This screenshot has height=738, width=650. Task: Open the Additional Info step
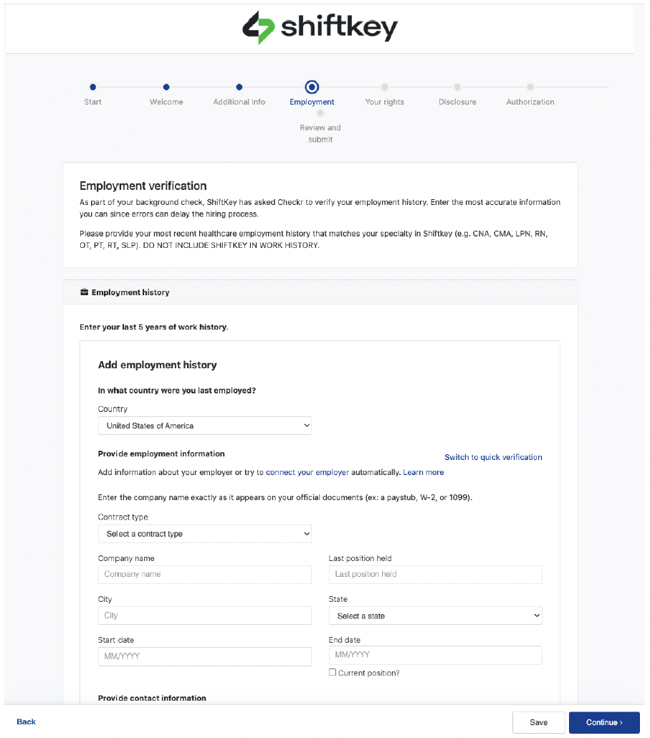click(239, 87)
